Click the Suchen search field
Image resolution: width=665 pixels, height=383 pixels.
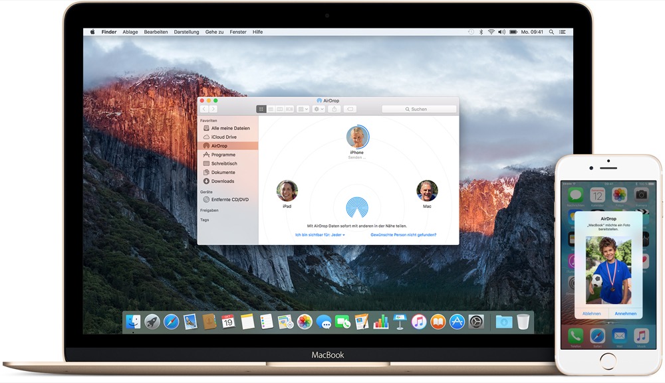[x=419, y=109]
